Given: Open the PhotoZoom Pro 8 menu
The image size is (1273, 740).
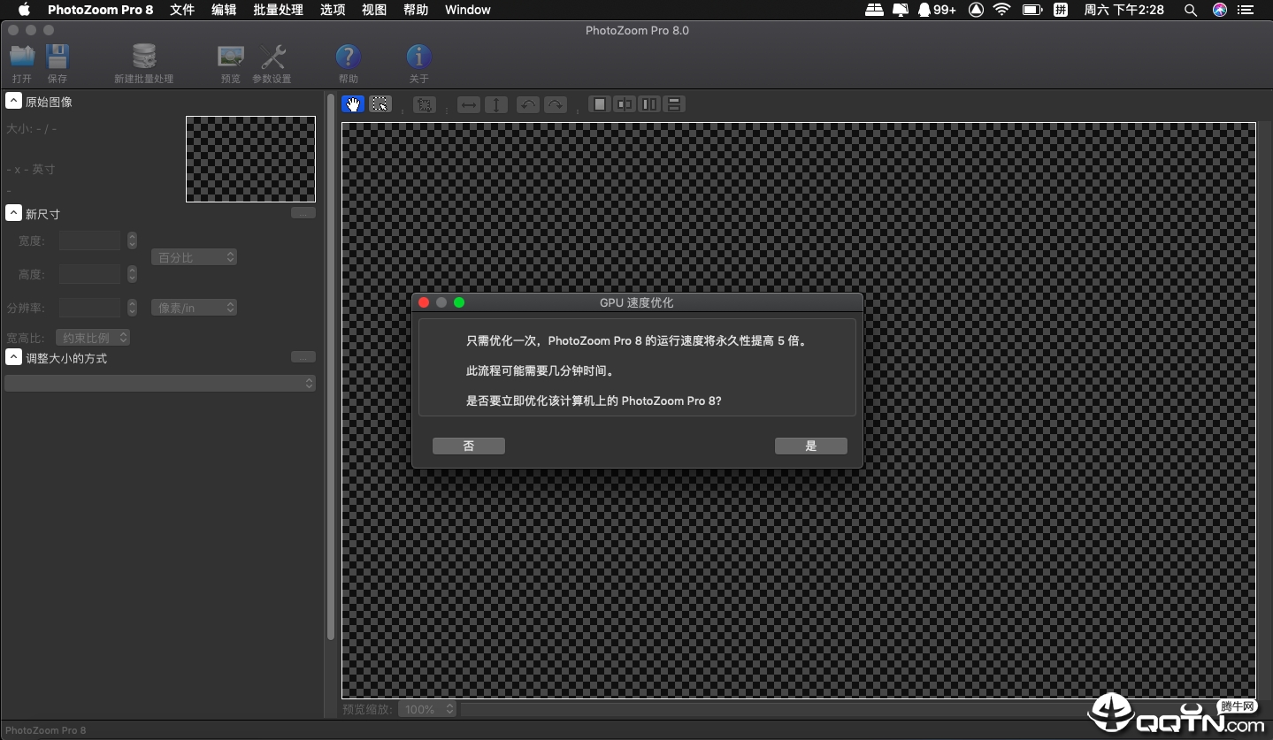Looking at the screenshot, I should click(x=100, y=10).
